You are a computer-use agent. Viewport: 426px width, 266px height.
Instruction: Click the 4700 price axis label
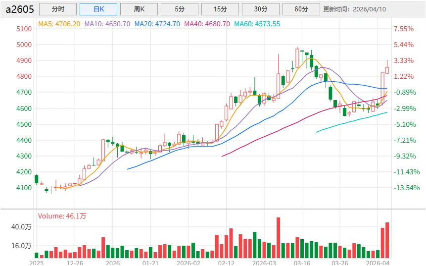24,92
